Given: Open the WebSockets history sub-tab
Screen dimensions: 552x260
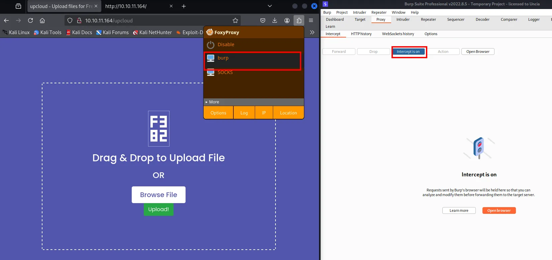Looking at the screenshot, I should (x=398, y=34).
